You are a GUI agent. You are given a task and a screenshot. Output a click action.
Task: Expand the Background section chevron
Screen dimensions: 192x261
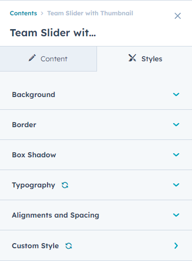[176, 94]
